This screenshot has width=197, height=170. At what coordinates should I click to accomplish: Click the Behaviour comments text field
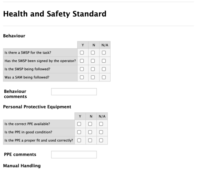tap(74, 92)
